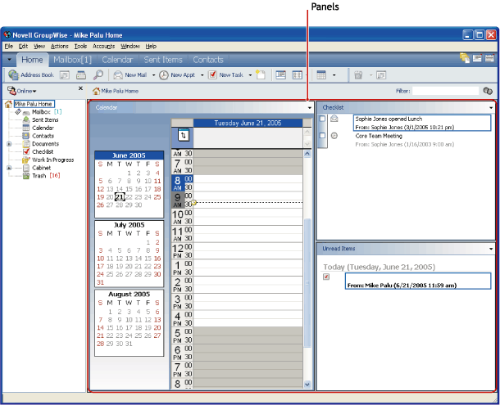Image resolution: width=500 pixels, height=405 pixels.
Task: Click the Online mode icon
Action: (x=11, y=91)
